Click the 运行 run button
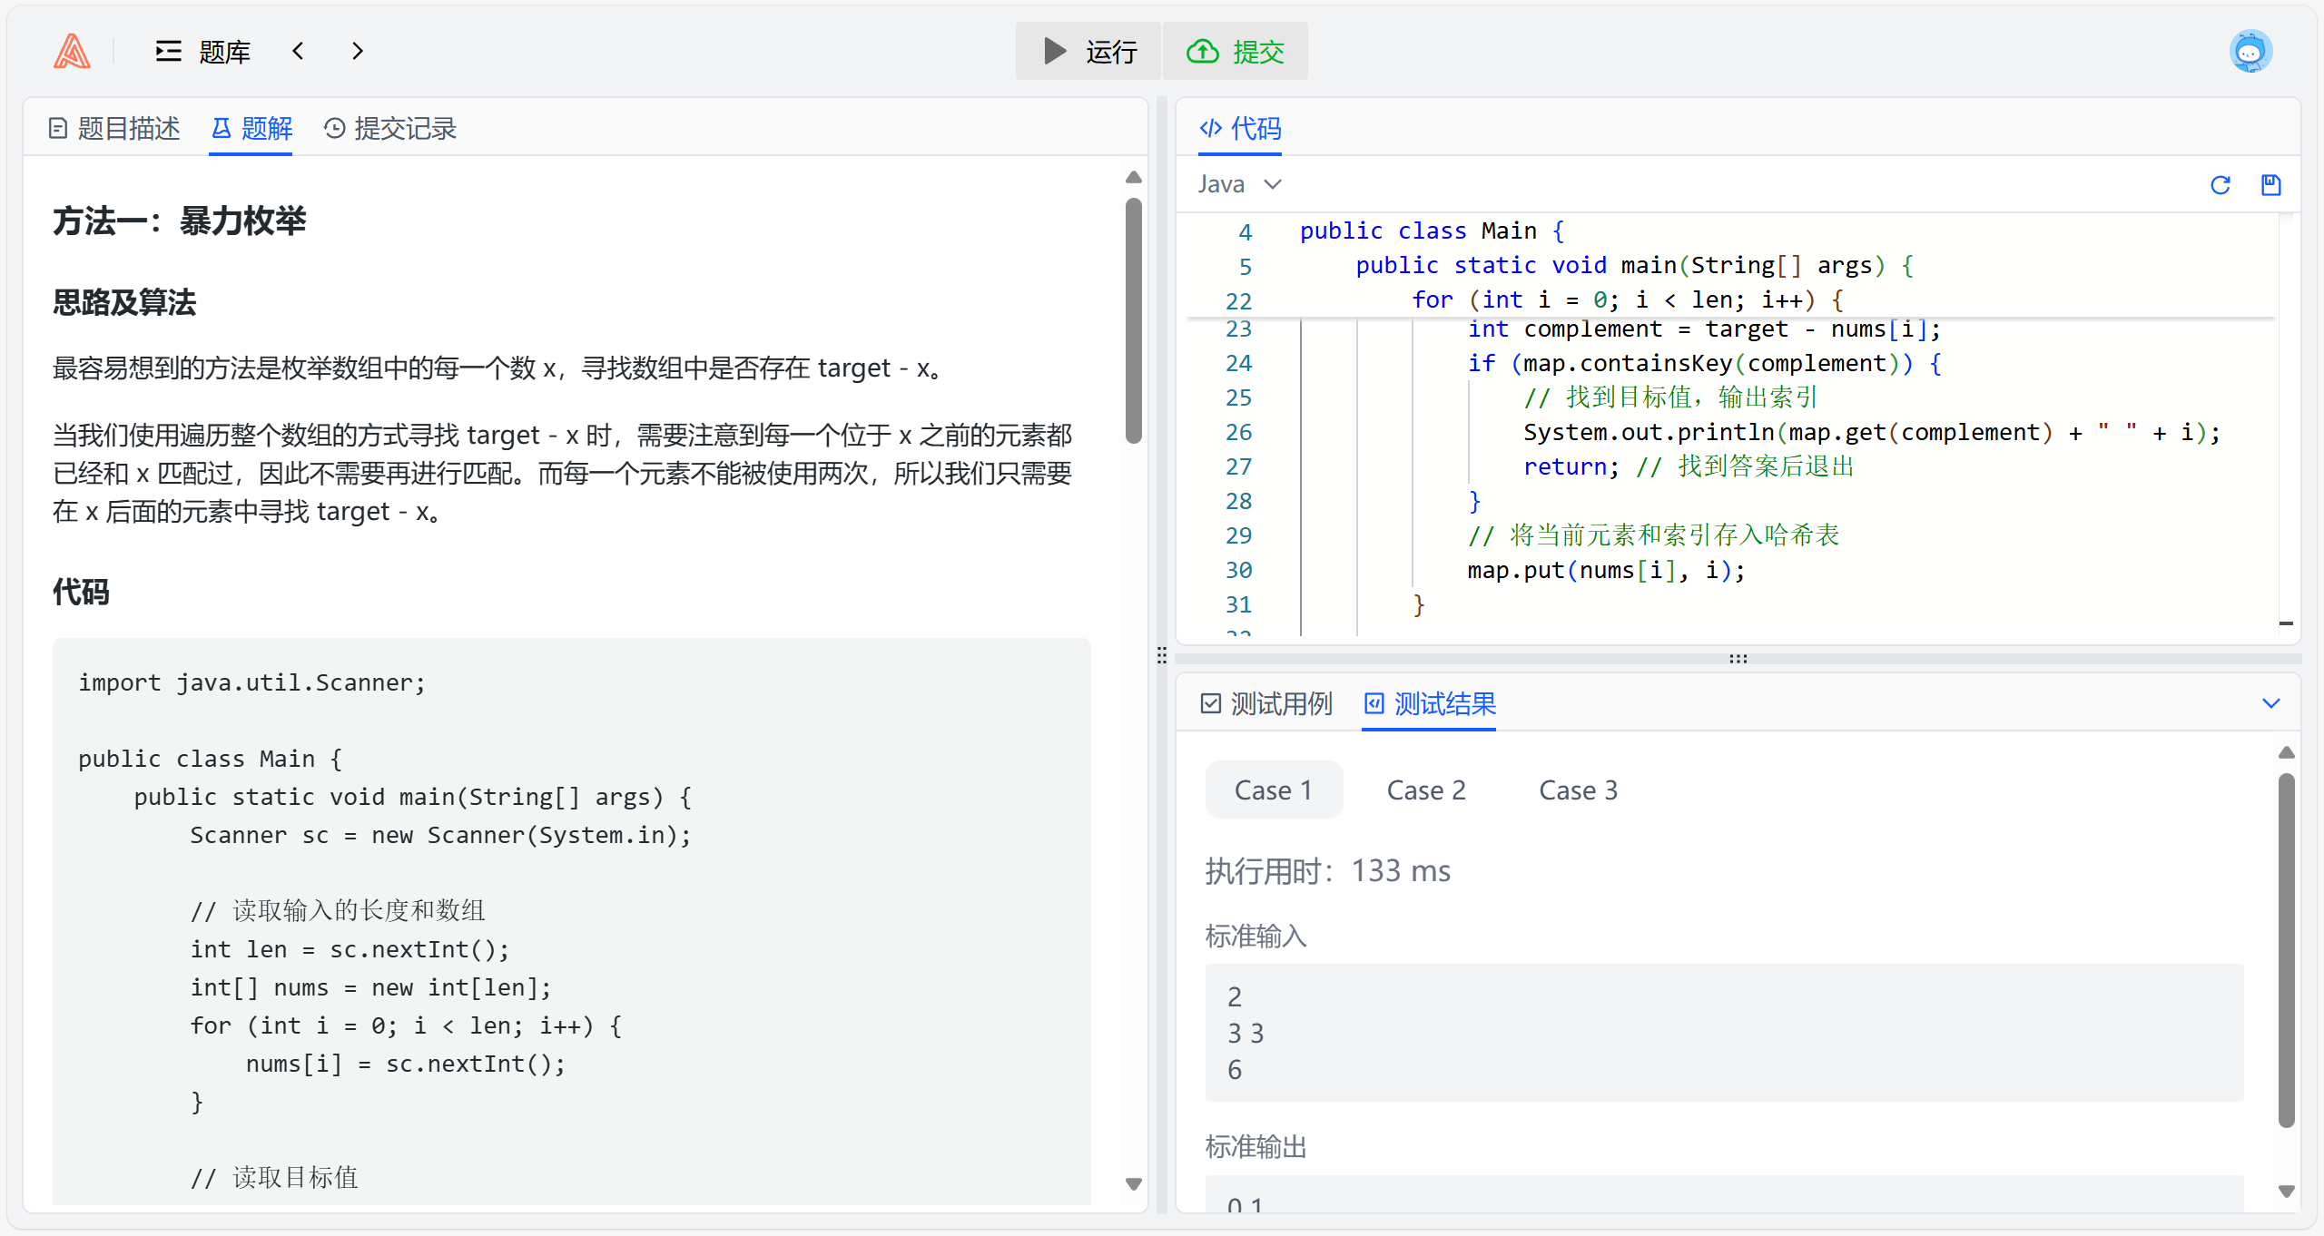 coord(1088,52)
